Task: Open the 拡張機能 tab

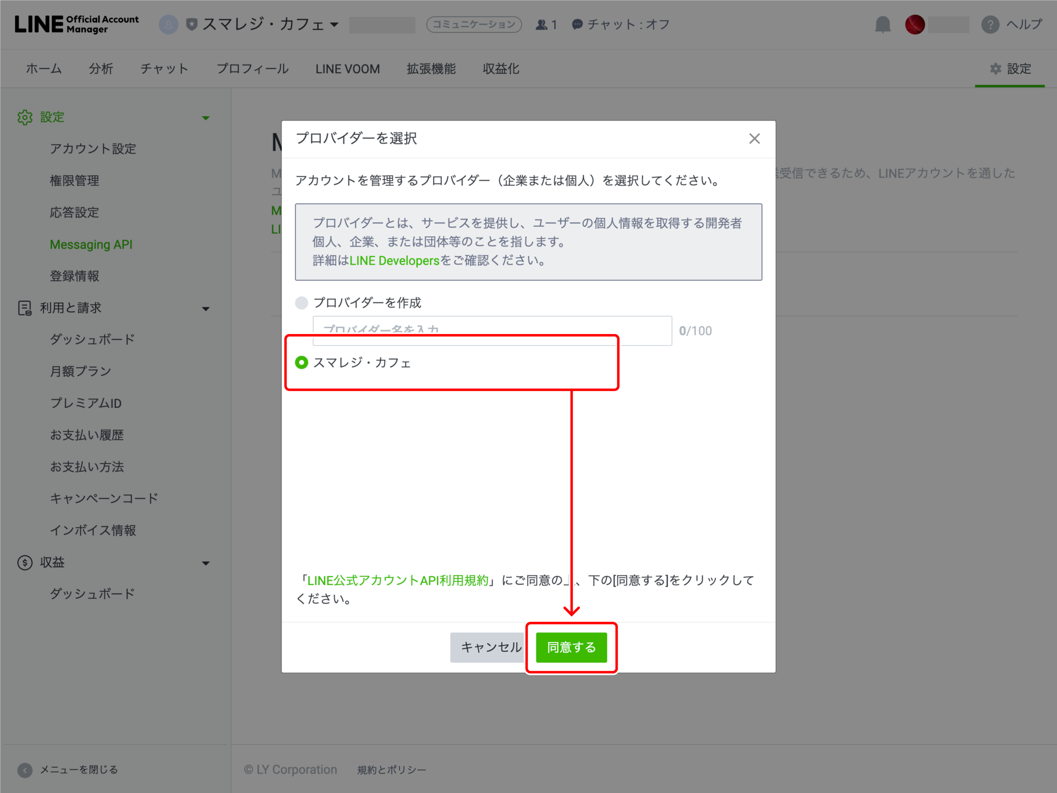Action: pyautogui.click(x=431, y=69)
